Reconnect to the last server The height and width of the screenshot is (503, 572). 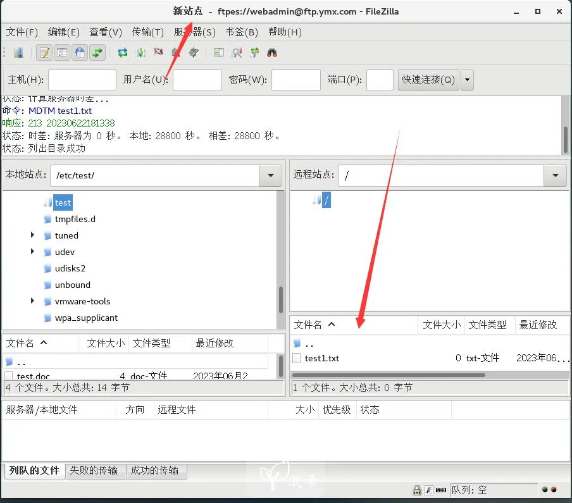(194, 53)
